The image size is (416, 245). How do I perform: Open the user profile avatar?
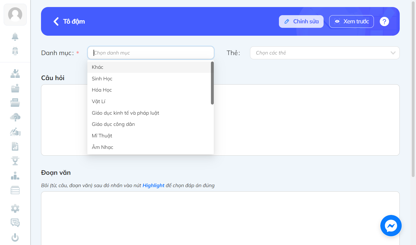(x=15, y=15)
